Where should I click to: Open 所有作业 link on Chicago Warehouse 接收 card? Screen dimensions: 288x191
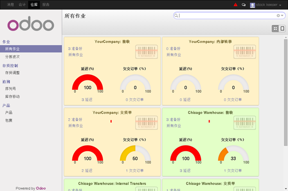coord(174,126)
